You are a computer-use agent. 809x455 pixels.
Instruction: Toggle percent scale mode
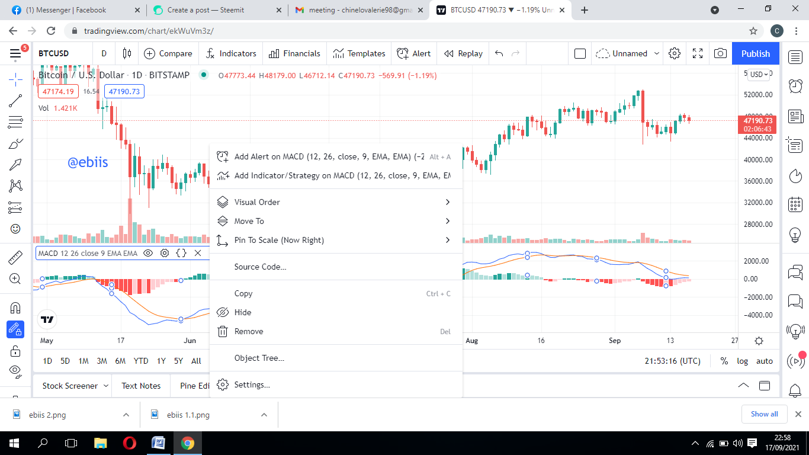tap(724, 361)
